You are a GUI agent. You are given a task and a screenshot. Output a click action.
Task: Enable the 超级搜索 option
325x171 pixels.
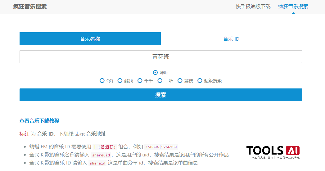200,81
